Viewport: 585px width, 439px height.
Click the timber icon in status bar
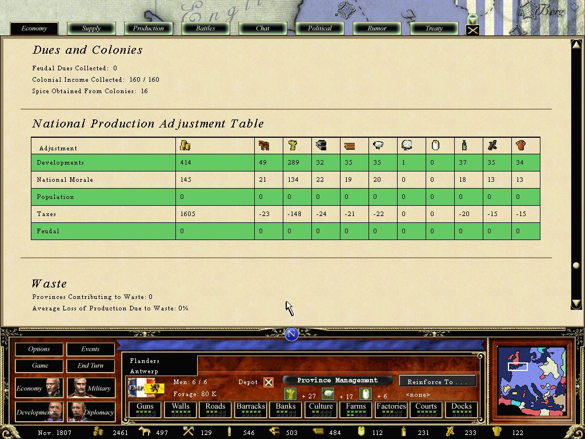click(318, 432)
